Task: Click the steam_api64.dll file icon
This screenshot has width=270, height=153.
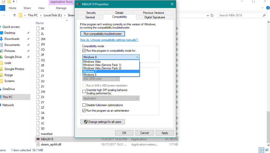Action: 38,144
